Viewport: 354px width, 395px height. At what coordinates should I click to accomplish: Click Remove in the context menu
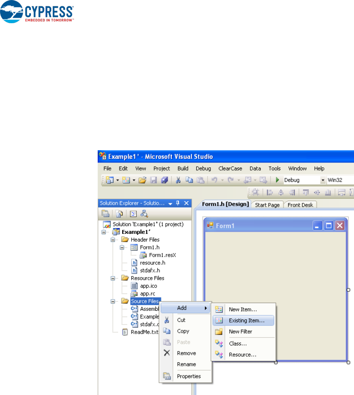185,353
